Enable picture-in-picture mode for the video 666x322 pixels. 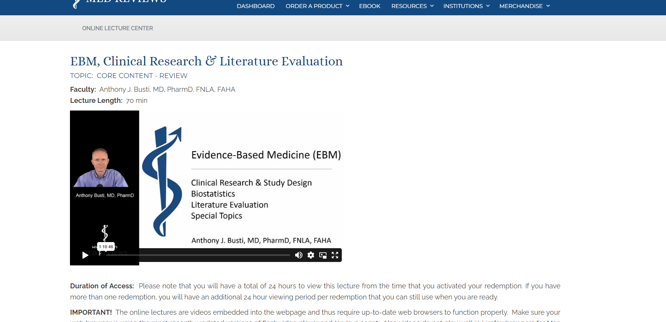323,255
